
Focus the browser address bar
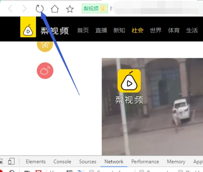[156, 9]
